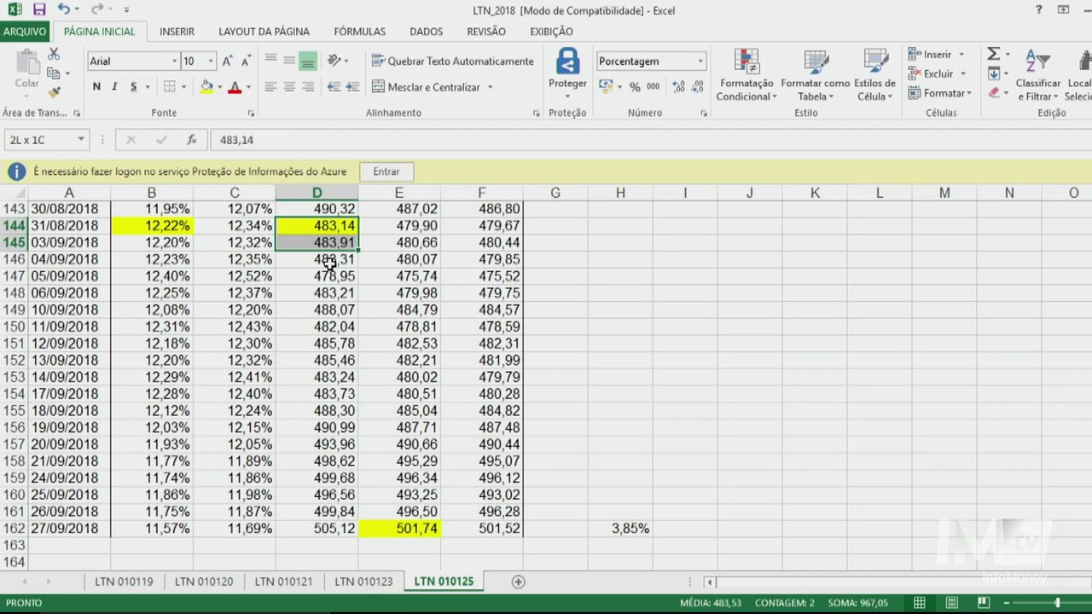Open the ARQUIVO menu tab
Image resolution: width=1092 pixels, height=614 pixels.
[x=25, y=32]
